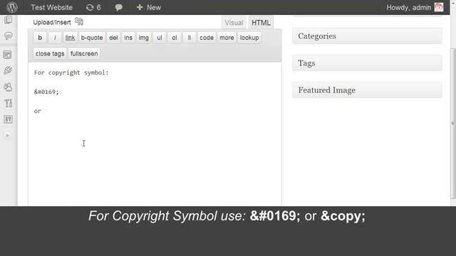Open the Users sidebar icon

pyautogui.click(x=8, y=87)
